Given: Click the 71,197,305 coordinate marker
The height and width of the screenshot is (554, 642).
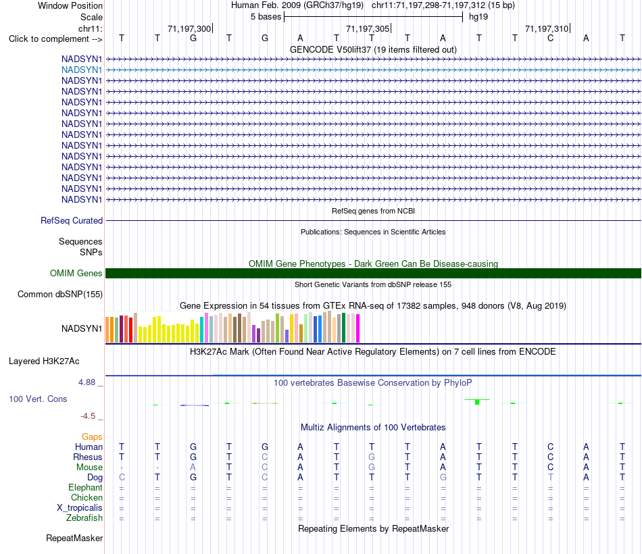Looking at the screenshot, I should 368,28.
